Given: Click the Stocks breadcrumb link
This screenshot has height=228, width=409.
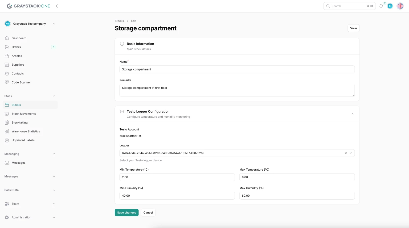Looking at the screenshot, I should tap(119, 21).
